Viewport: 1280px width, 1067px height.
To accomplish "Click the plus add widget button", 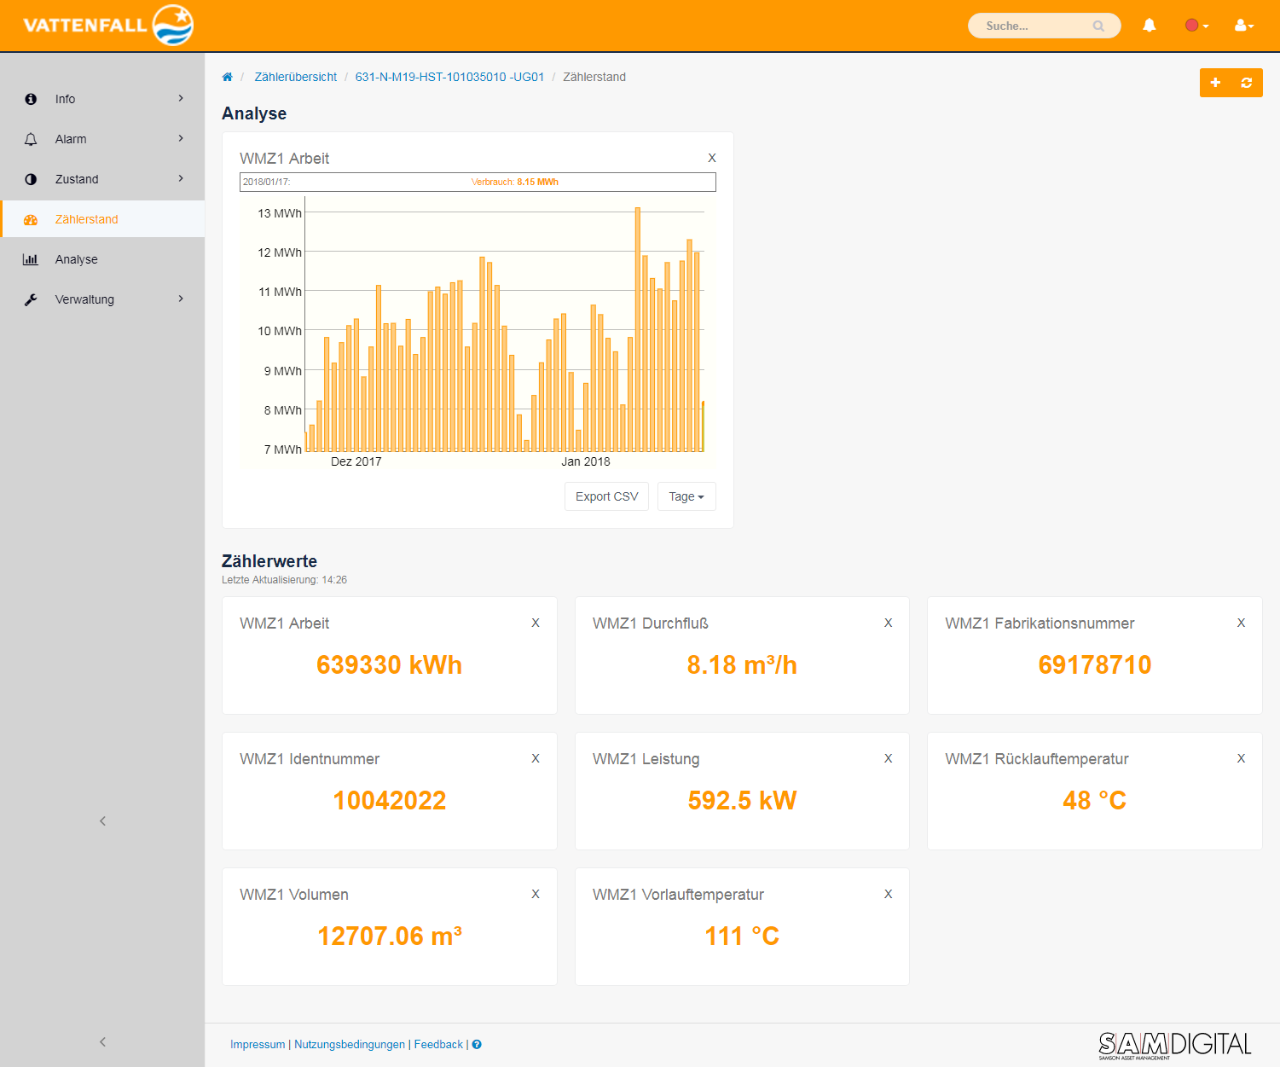I will tap(1215, 83).
